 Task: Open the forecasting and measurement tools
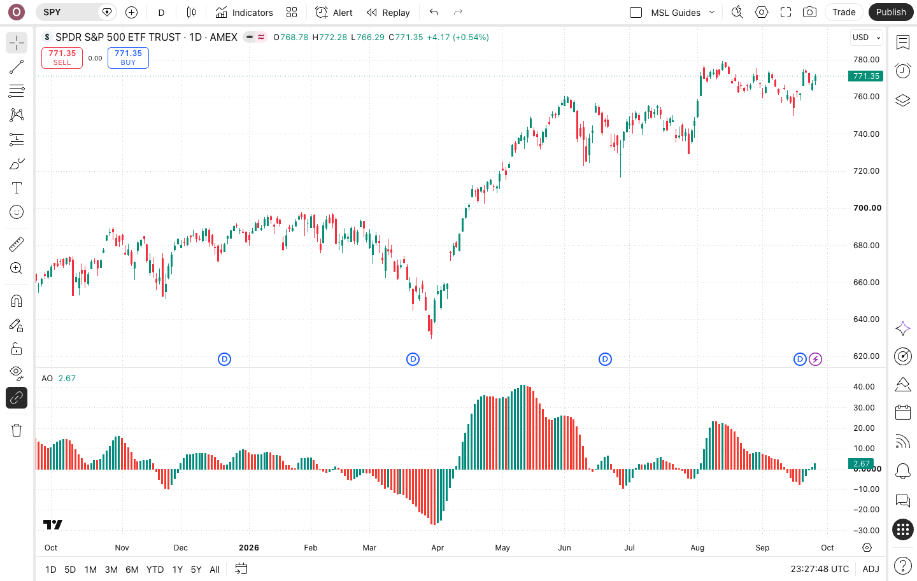coord(17,139)
